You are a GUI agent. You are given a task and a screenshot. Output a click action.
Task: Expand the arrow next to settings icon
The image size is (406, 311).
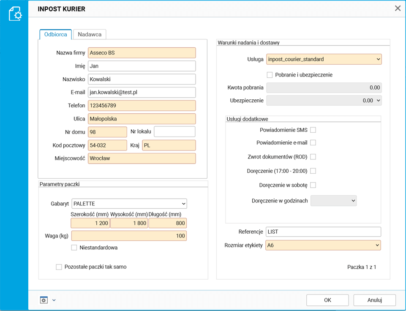(54, 300)
